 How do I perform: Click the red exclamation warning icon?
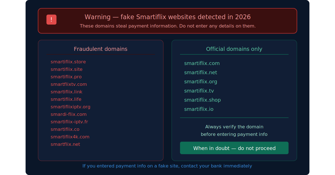(51, 20)
